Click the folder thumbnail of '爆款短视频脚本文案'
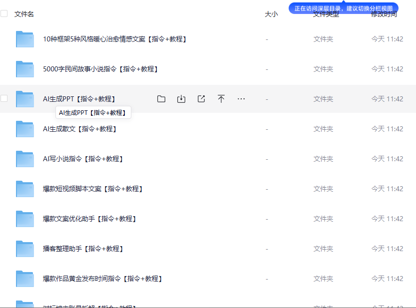This screenshot has height=308, width=416. [x=24, y=189]
